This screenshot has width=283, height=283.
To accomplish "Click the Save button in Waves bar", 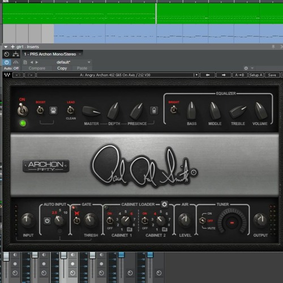I will (272, 75).
